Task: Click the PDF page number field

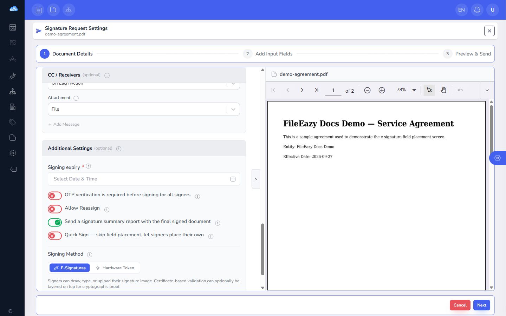Action: click(x=333, y=91)
